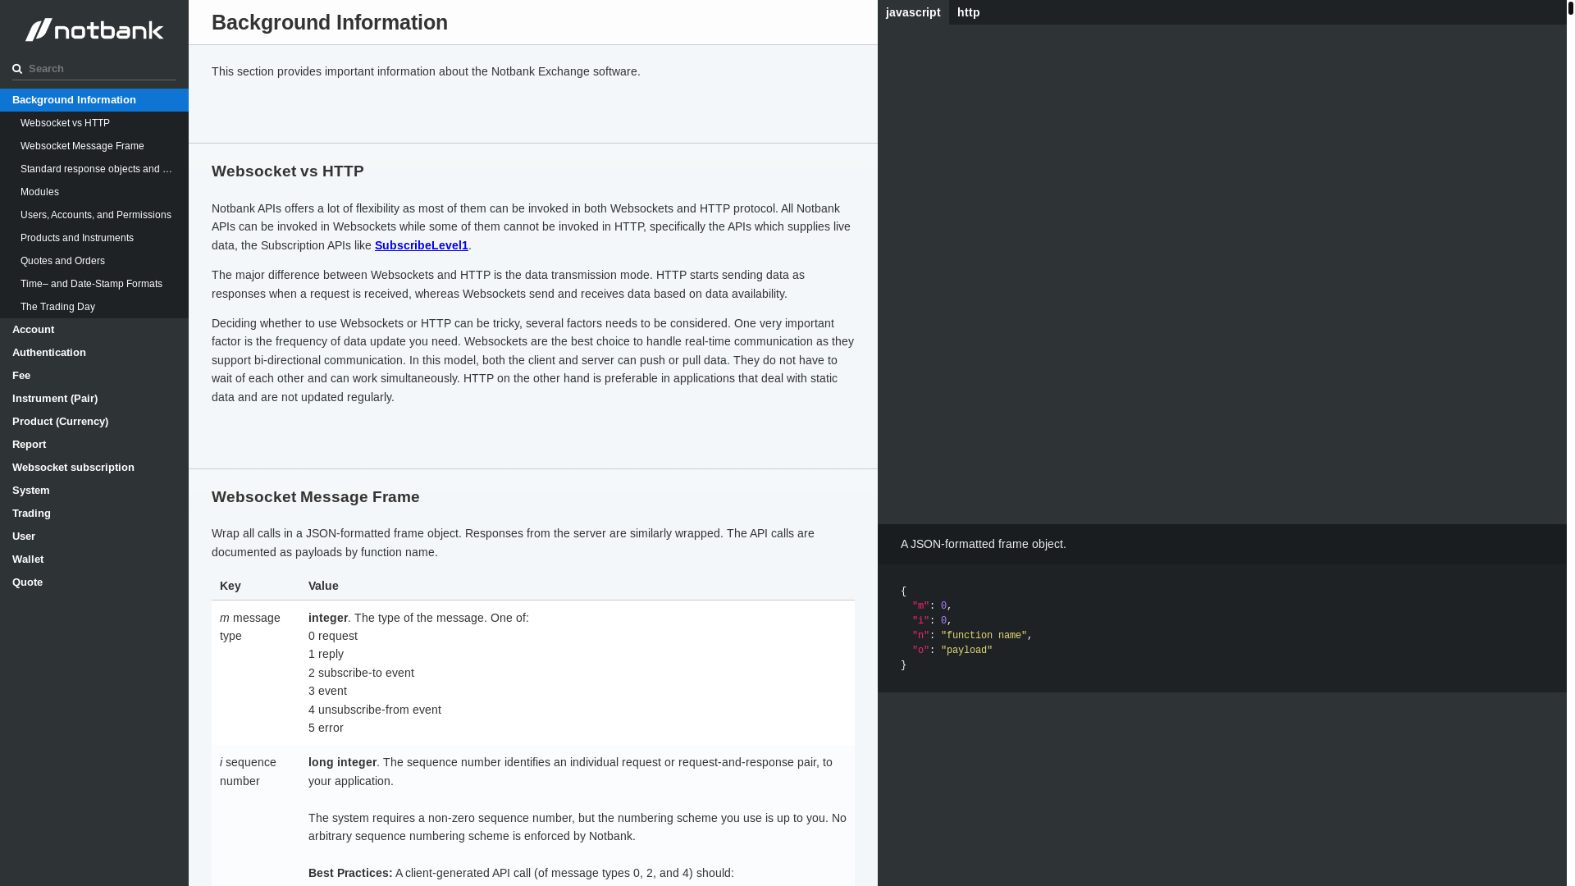Click the '2 subscribe-to event' value
The image size is (1575, 886).
coord(361,673)
